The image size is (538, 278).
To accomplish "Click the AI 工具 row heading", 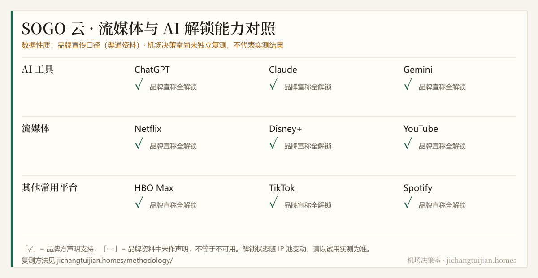I will [38, 69].
